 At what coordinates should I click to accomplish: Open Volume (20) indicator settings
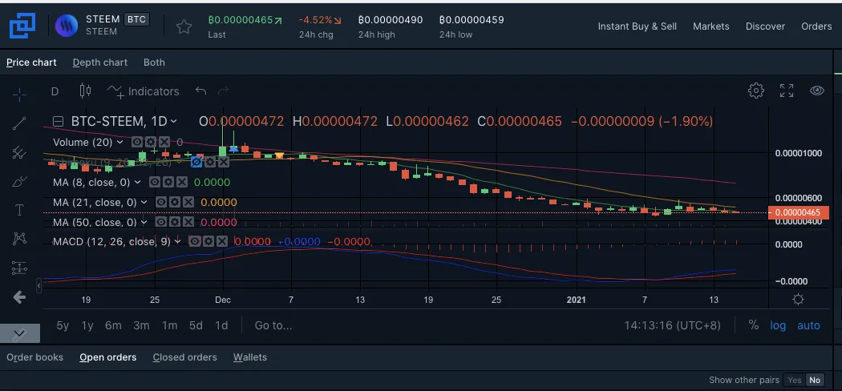pos(151,142)
